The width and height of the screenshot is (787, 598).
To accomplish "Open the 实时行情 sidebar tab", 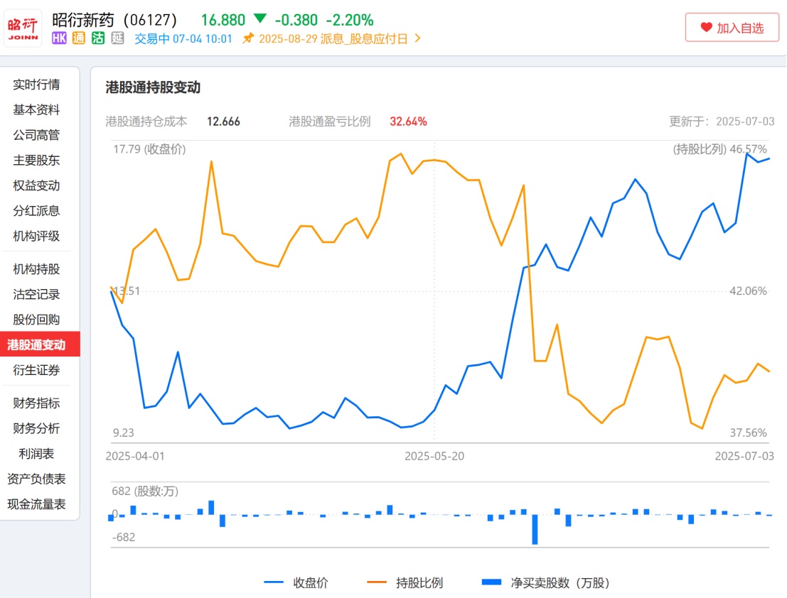I will tap(36, 85).
